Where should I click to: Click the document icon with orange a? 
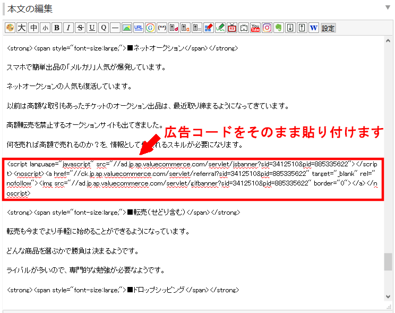coord(185,28)
